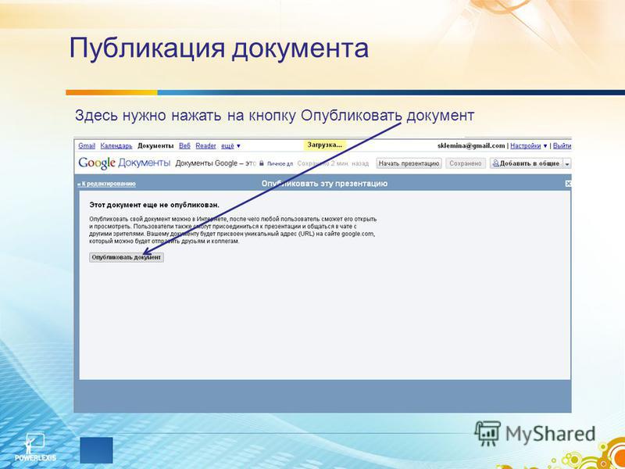Click the Добавить в общие button
This screenshot has height=469, width=625.
(526, 163)
